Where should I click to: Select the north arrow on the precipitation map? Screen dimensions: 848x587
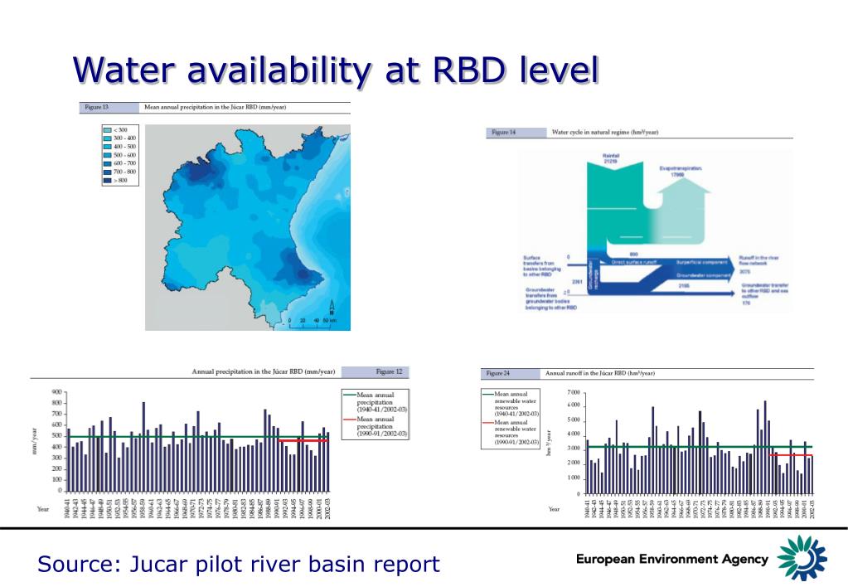click(x=331, y=307)
